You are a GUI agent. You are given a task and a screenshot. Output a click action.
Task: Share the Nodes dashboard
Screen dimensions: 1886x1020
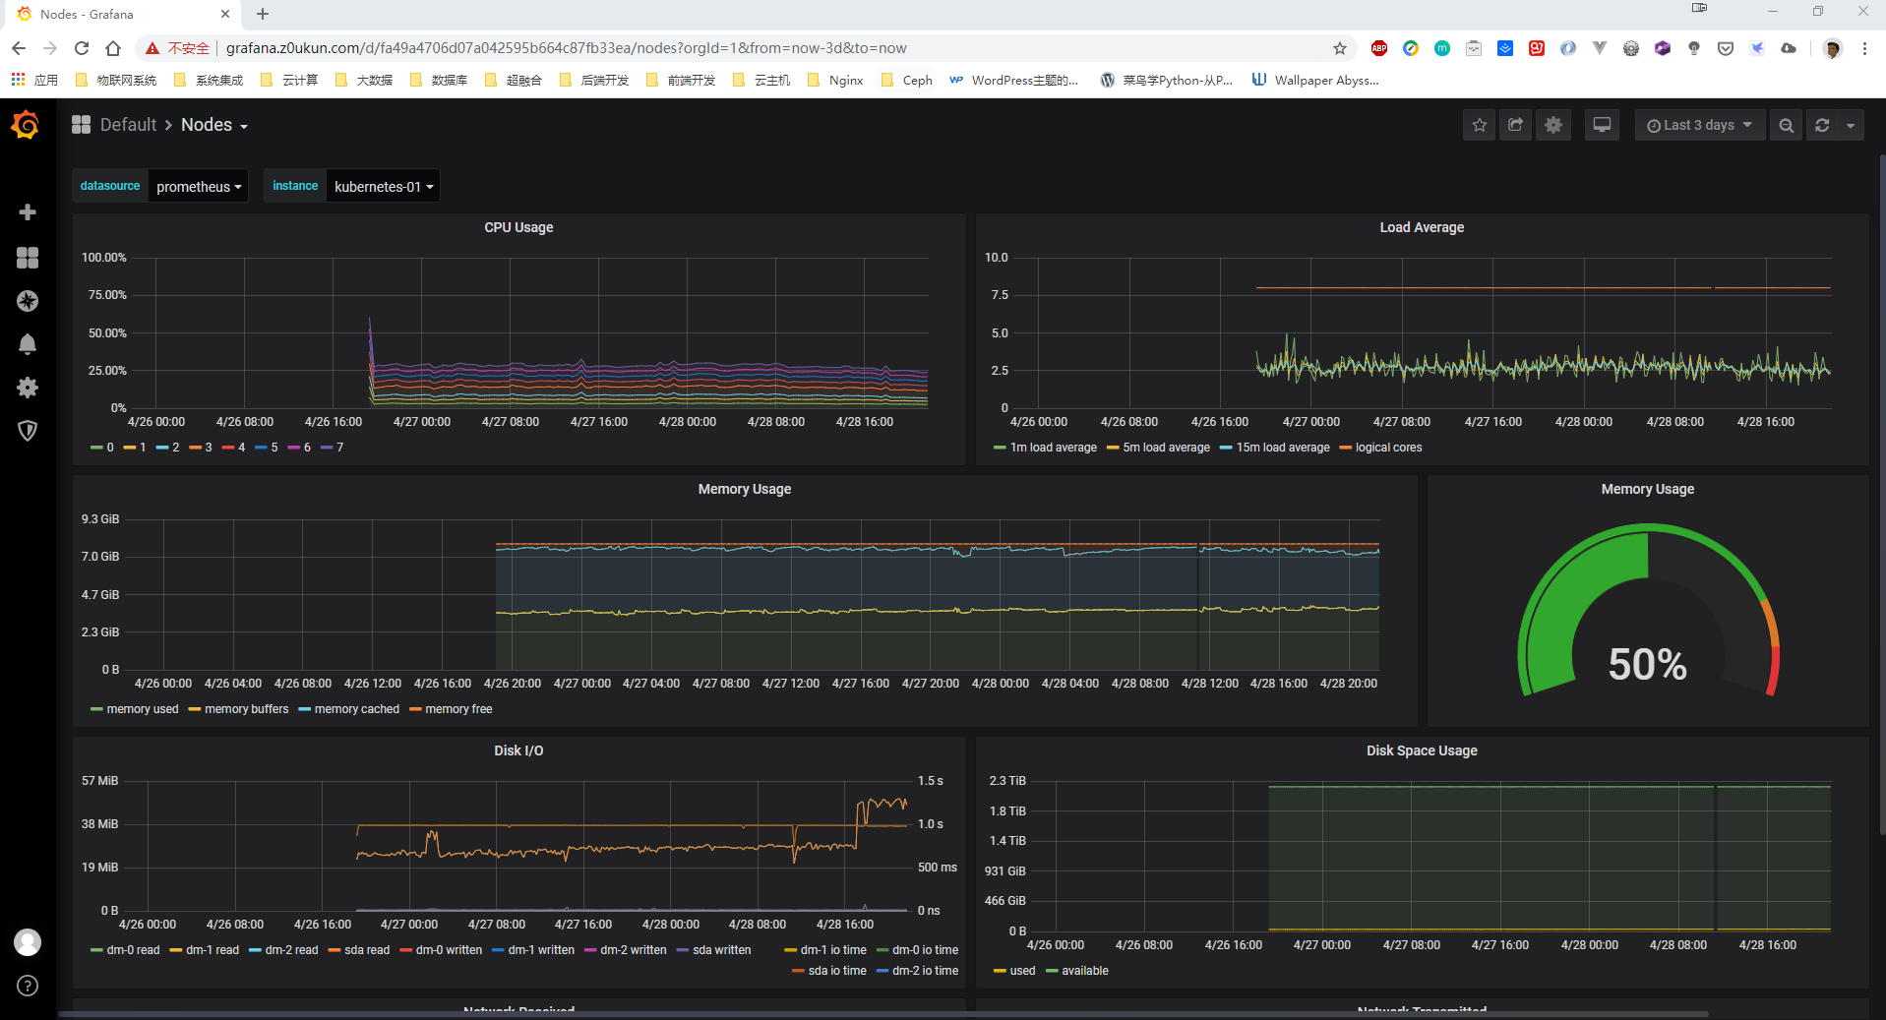[1515, 125]
